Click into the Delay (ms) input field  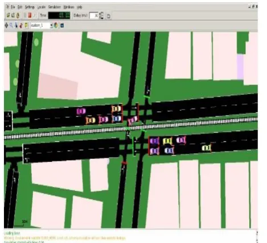[x=94, y=15]
